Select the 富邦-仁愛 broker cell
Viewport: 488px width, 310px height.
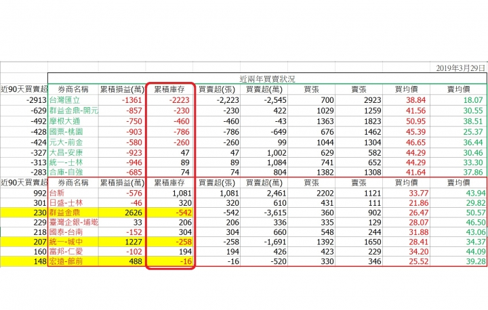(x=66, y=252)
